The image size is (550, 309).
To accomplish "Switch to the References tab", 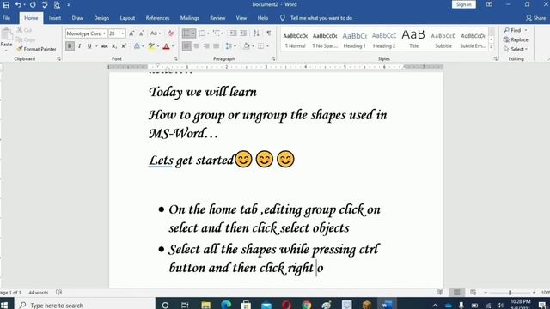I will pyautogui.click(x=157, y=18).
